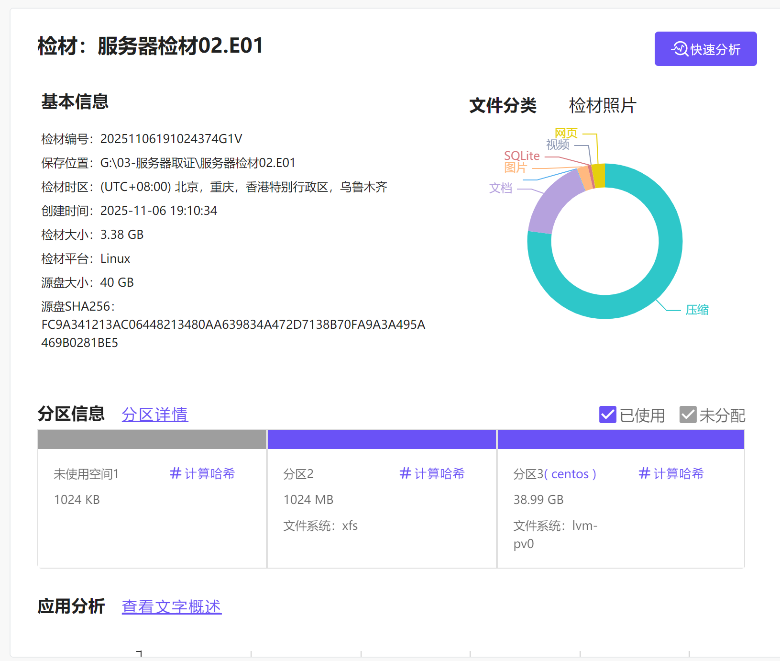This screenshot has width=780, height=661.
Task: Select the 文件分类 tab
Action: coord(503,105)
